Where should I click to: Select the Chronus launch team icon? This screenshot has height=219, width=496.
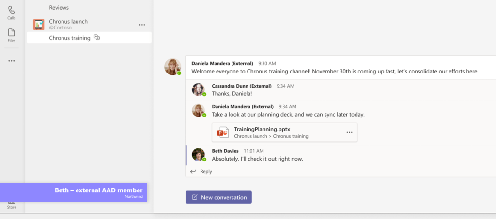39,24
